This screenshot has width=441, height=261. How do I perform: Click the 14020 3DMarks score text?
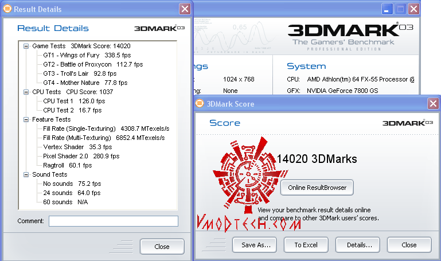pos(317,159)
